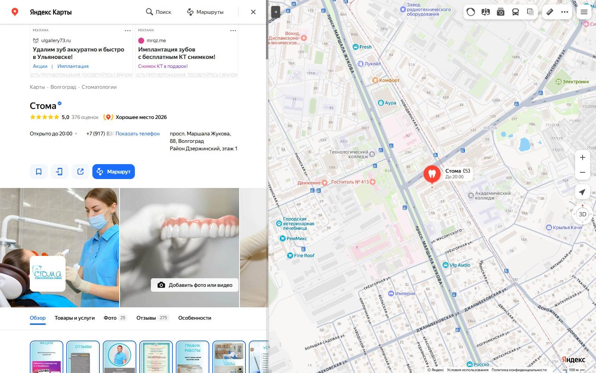Viewport: 596px width, 373px height.
Task: Open options menu for ulgallery73.ru ad
Action: (128, 31)
